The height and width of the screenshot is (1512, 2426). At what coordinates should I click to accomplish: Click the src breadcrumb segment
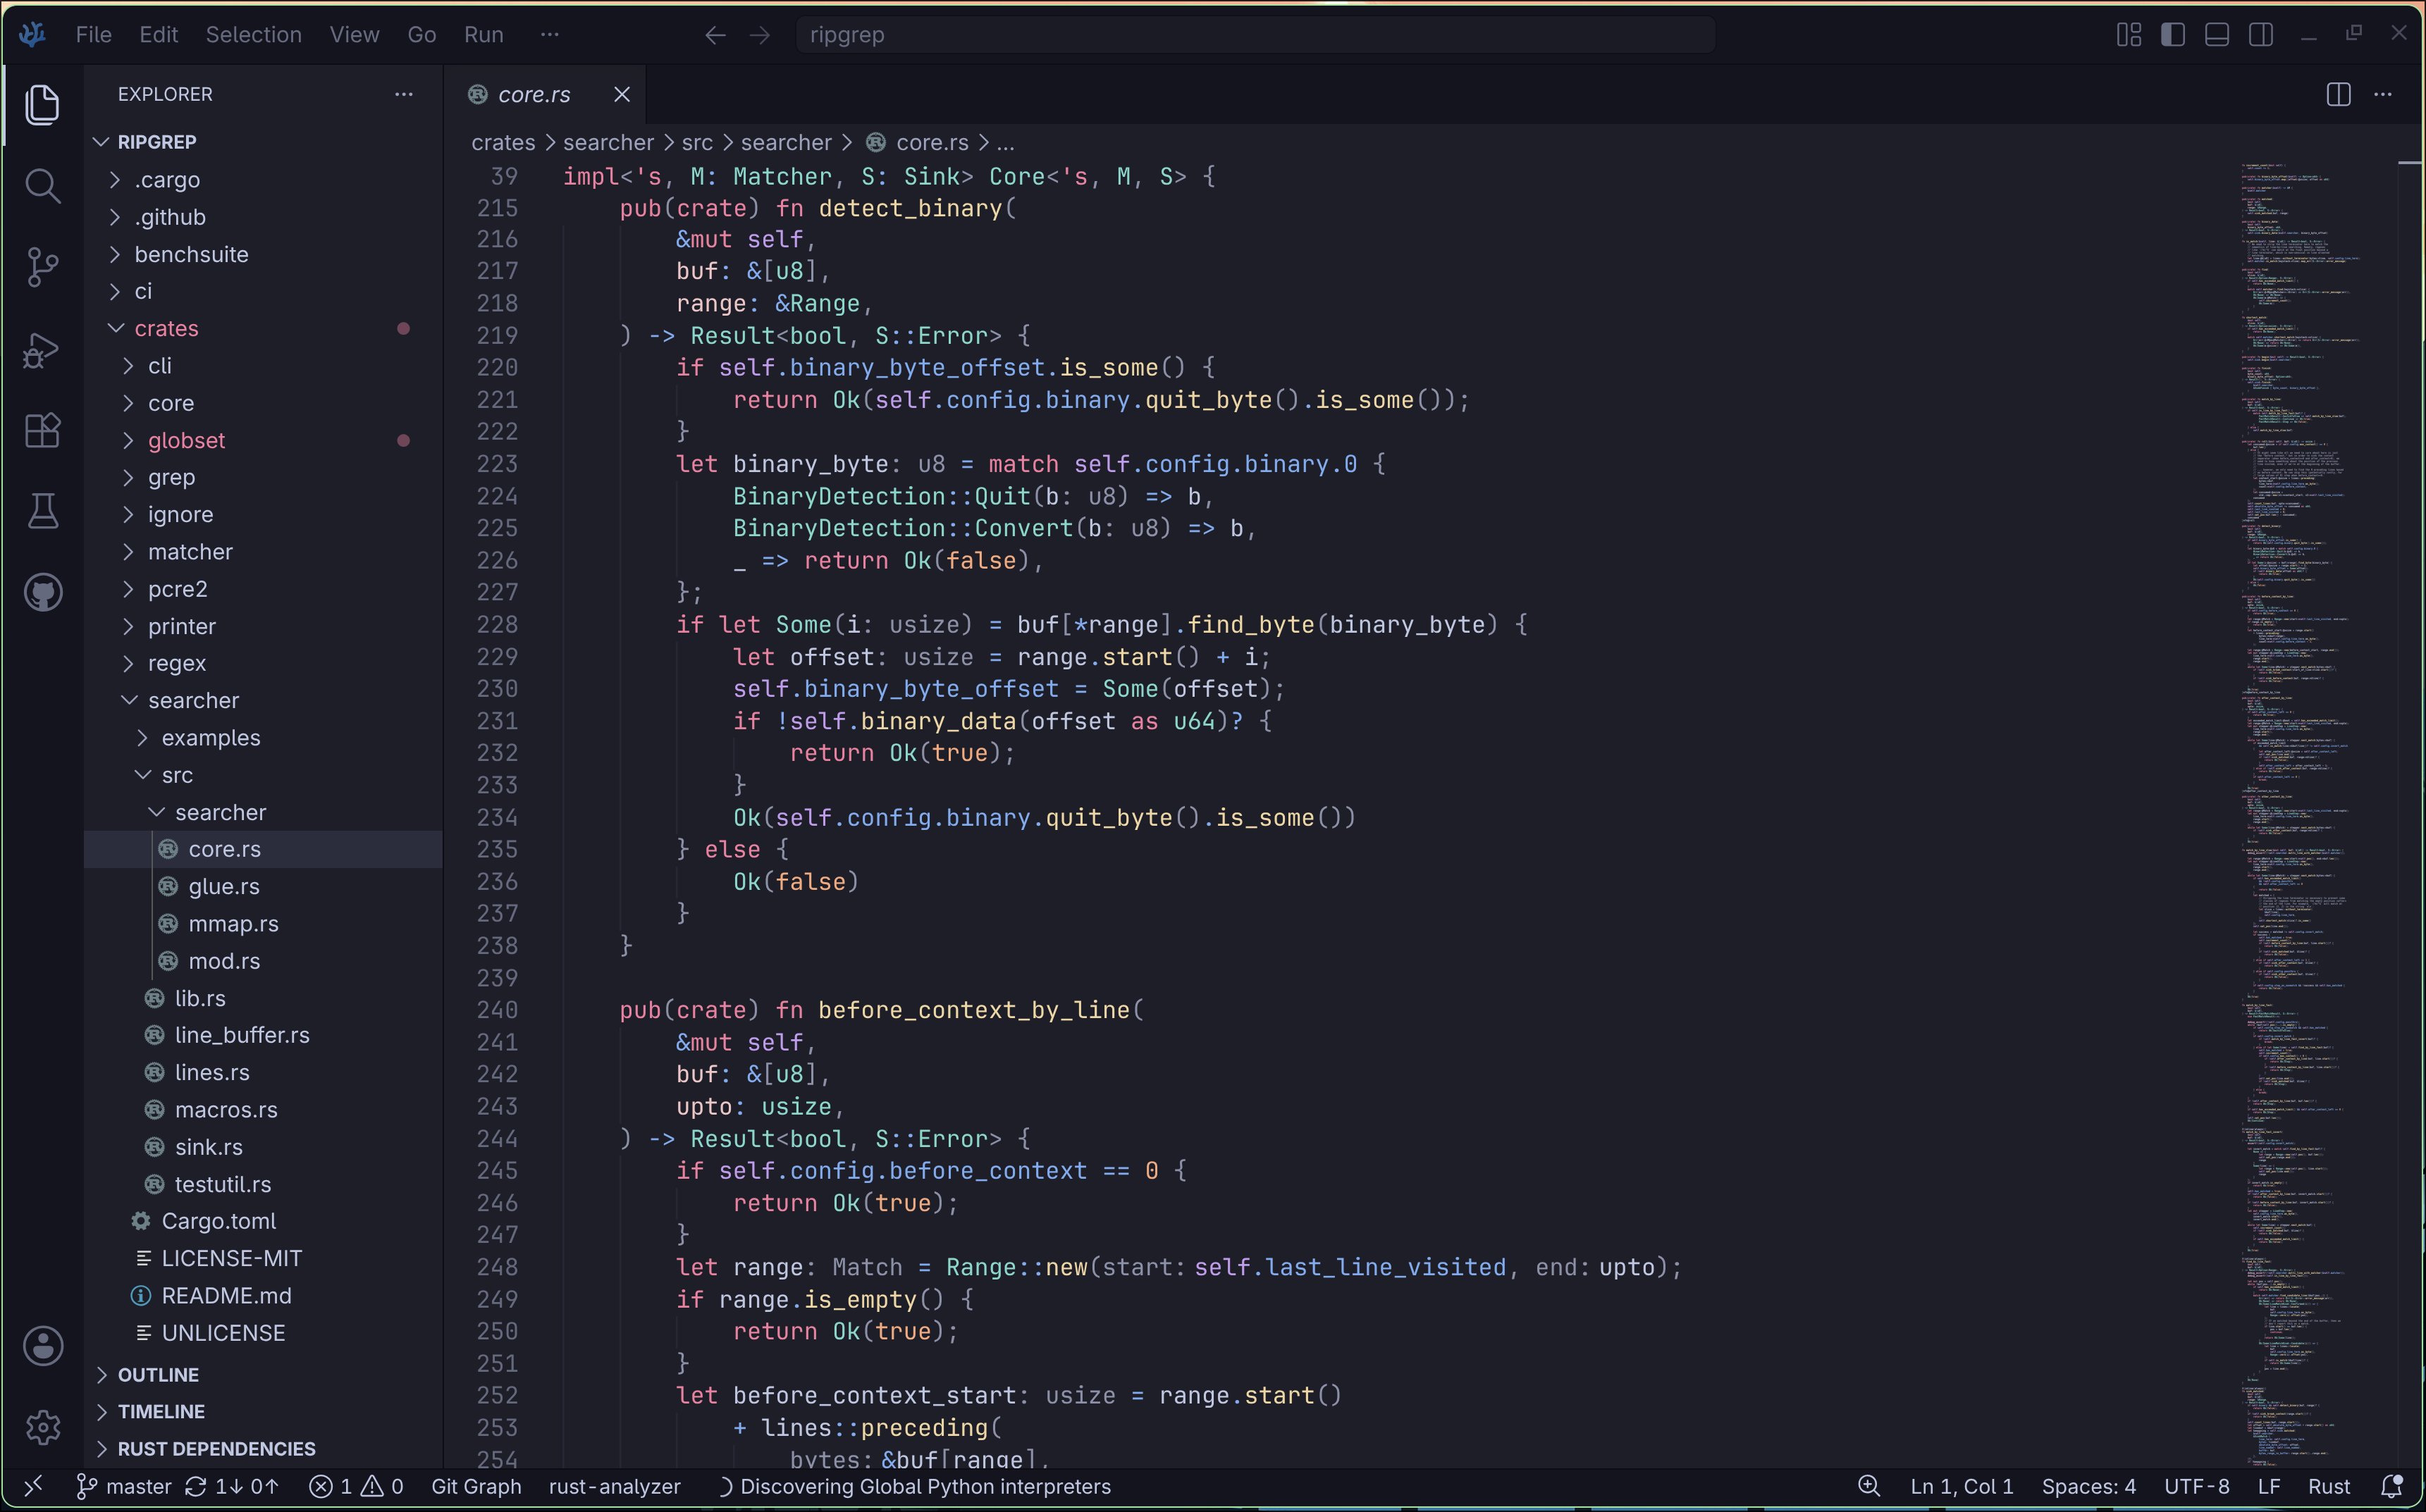(x=697, y=143)
